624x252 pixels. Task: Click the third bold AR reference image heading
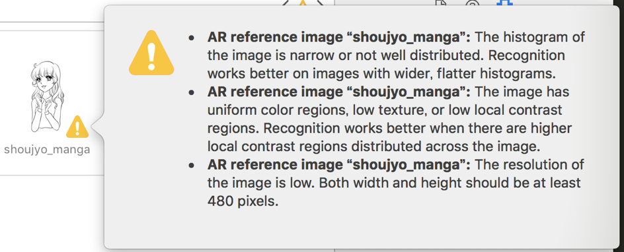pos(338,165)
